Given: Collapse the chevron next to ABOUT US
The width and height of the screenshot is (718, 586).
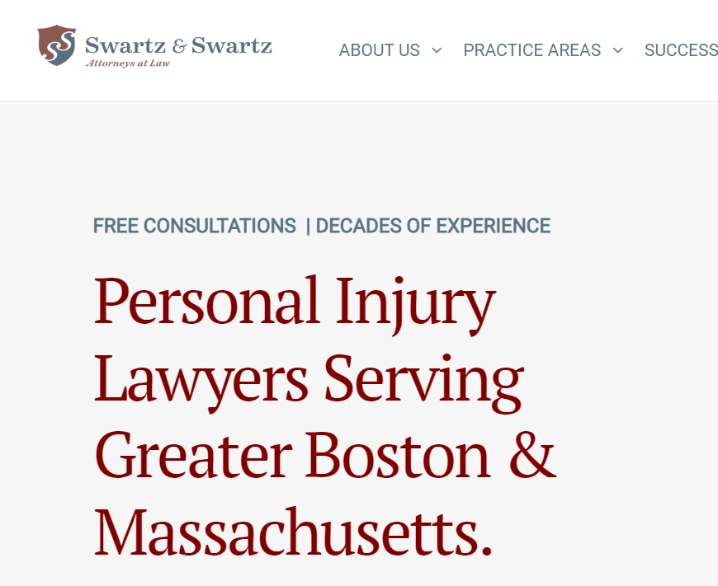Looking at the screenshot, I should pos(436,50).
